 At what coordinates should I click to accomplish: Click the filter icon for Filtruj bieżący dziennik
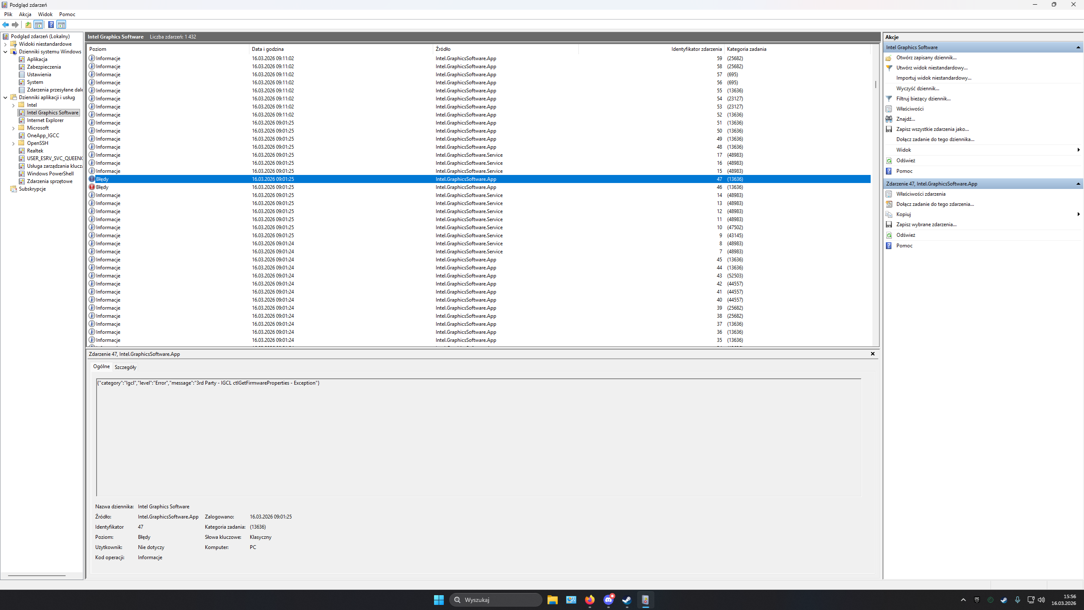[x=889, y=99]
